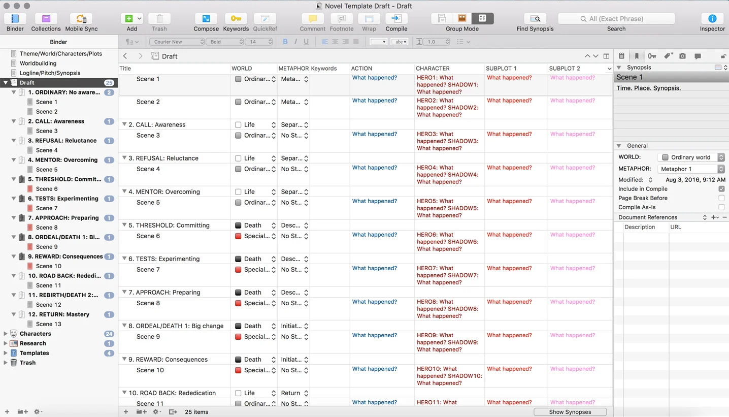Open the Bold font style dropdown

pos(225,42)
